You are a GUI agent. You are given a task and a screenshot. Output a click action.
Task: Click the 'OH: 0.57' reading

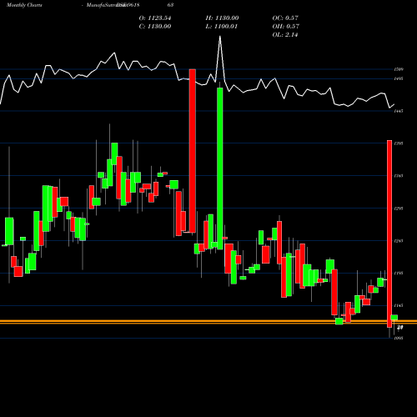[285, 27]
